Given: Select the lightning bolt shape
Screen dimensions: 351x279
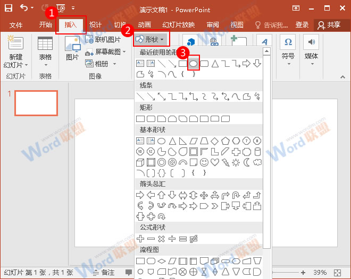Looking at the screenshot, I should 225,162.
